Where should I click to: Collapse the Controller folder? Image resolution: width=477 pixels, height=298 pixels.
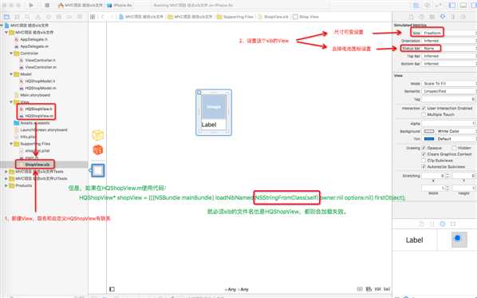(11, 54)
